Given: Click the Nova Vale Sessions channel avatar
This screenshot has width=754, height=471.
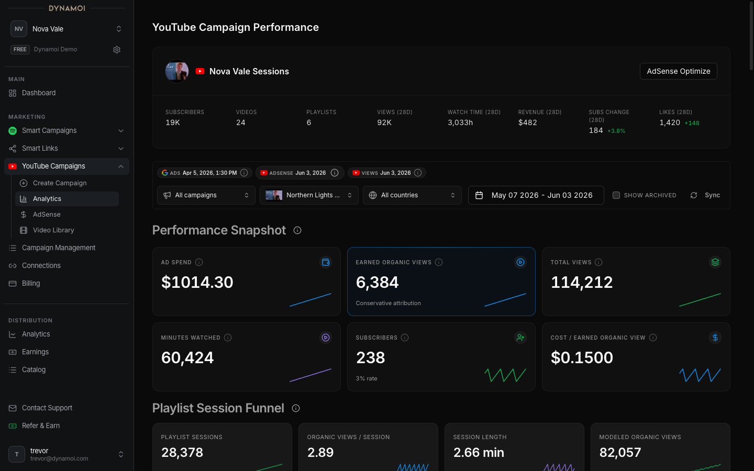Looking at the screenshot, I should point(177,71).
